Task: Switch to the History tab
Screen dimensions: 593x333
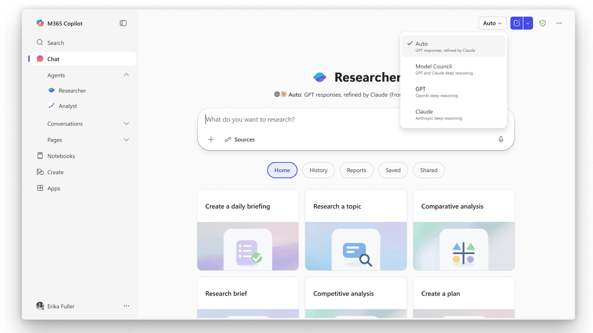Action: [318, 170]
